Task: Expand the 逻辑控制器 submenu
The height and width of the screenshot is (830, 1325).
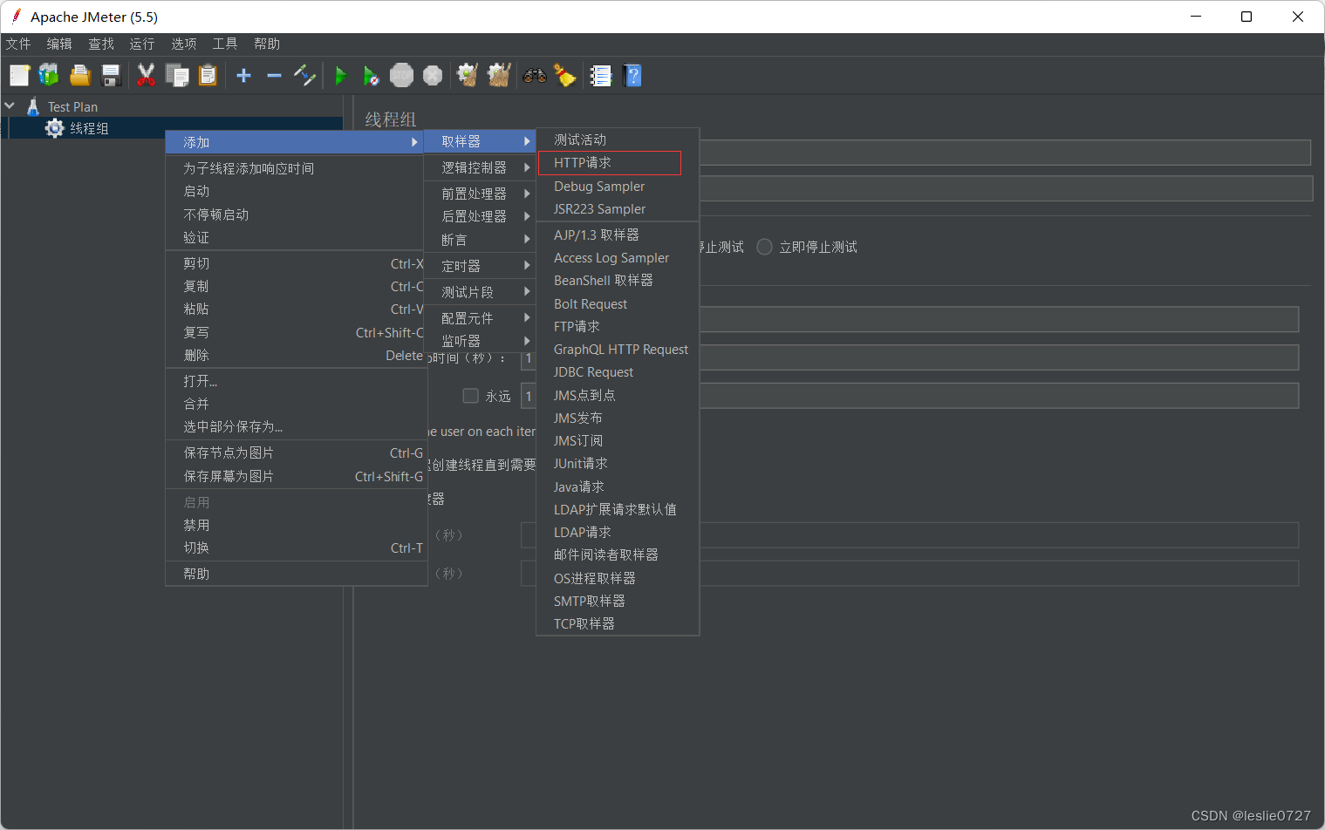Action: pyautogui.click(x=480, y=167)
